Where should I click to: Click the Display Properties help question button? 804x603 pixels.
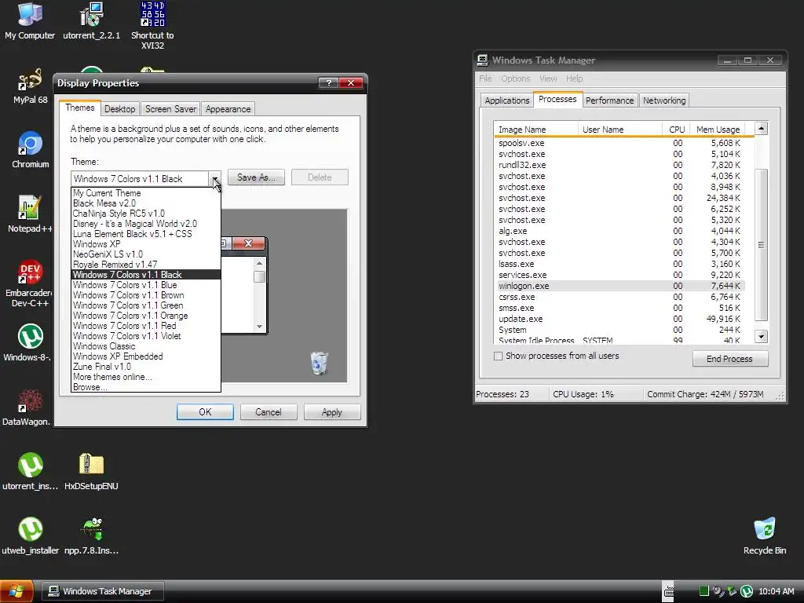[x=328, y=83]
